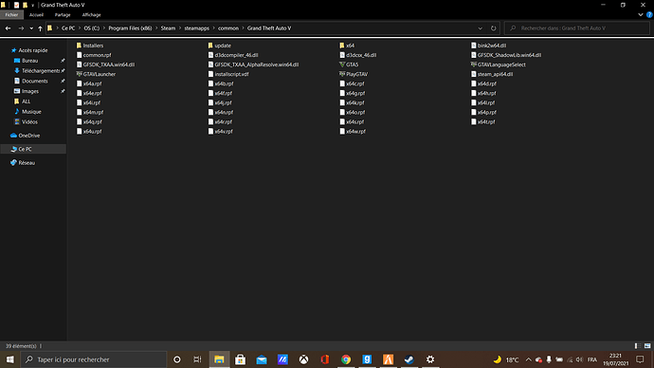Show hidden system tray icons
This screenshot has height=368, width=654.
[529, 359]
